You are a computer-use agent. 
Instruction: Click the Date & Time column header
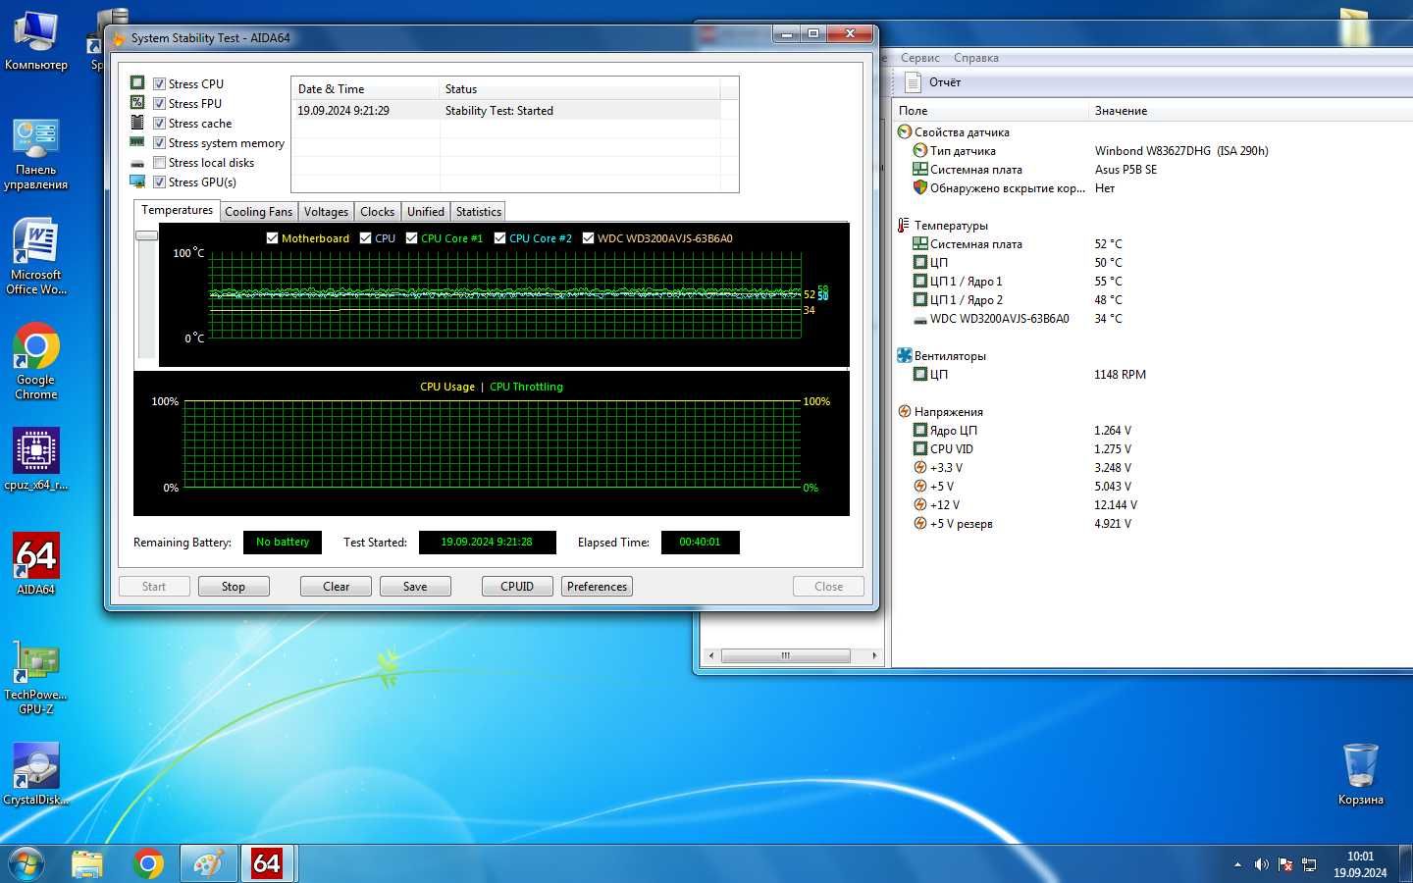point(365,89)
